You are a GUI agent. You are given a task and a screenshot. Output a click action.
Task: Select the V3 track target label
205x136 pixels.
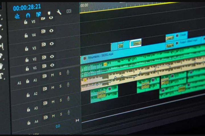click(x=34, y=48)
